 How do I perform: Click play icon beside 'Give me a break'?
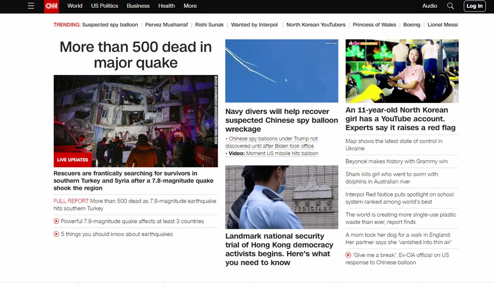point(348,255)
